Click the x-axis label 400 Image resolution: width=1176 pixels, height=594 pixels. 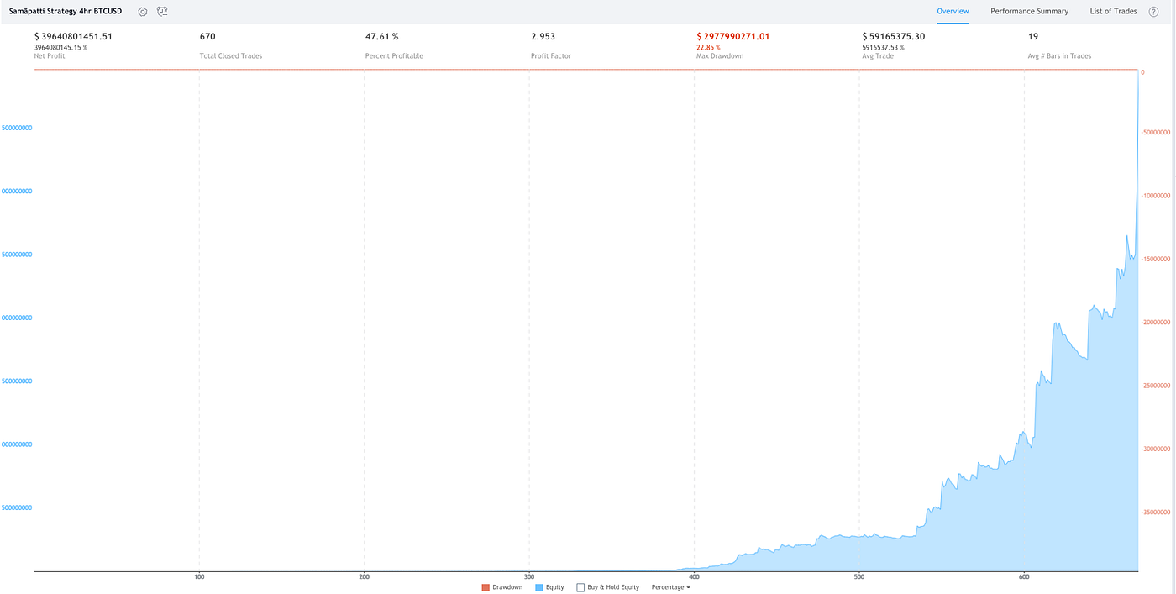[x=694, y=578]
